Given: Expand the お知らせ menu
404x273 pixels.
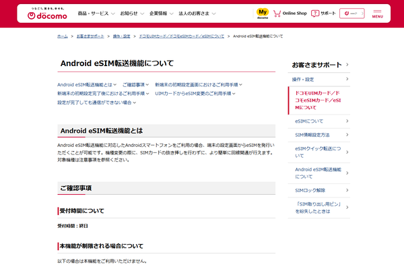Looking at the screenshot, I should pyautogui.click(x=132, y=13).
